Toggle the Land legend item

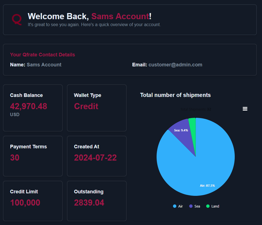213,206
